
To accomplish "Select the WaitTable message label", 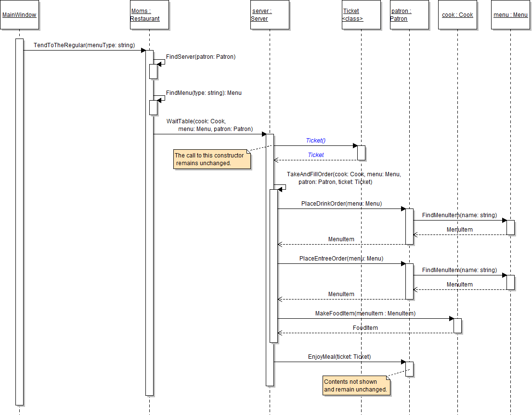I will [209, 125].
